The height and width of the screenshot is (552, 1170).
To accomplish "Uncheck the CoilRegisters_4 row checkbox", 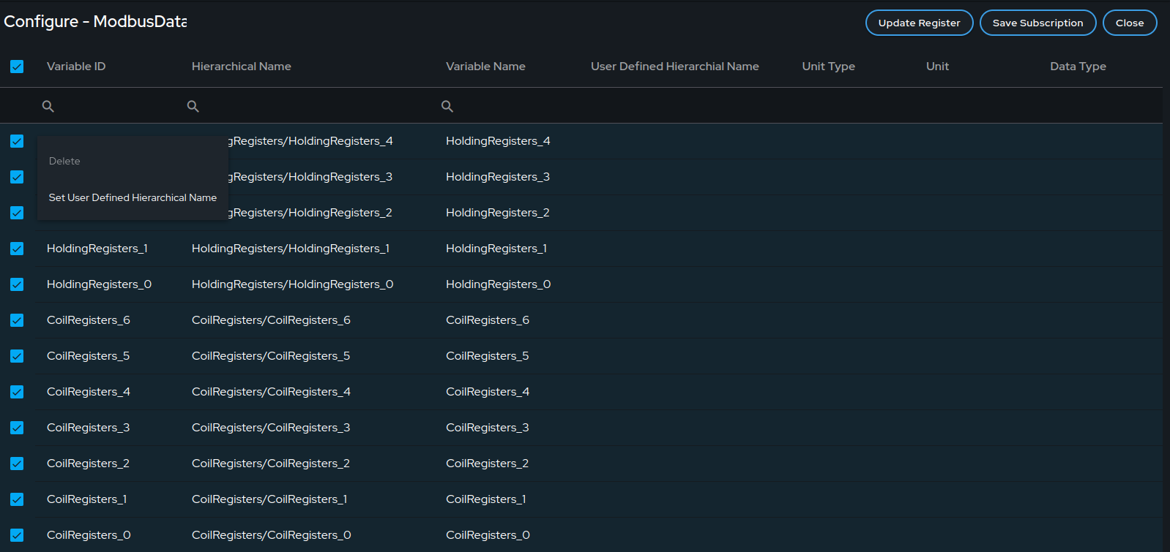I will 17,392.
